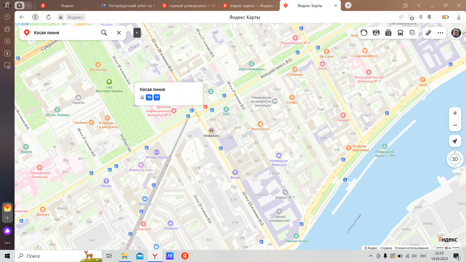The width and height of the screenshot is (466, 262).
Task: Click the "Яндекс" address bar domain chip
Action: click(75, 17)
